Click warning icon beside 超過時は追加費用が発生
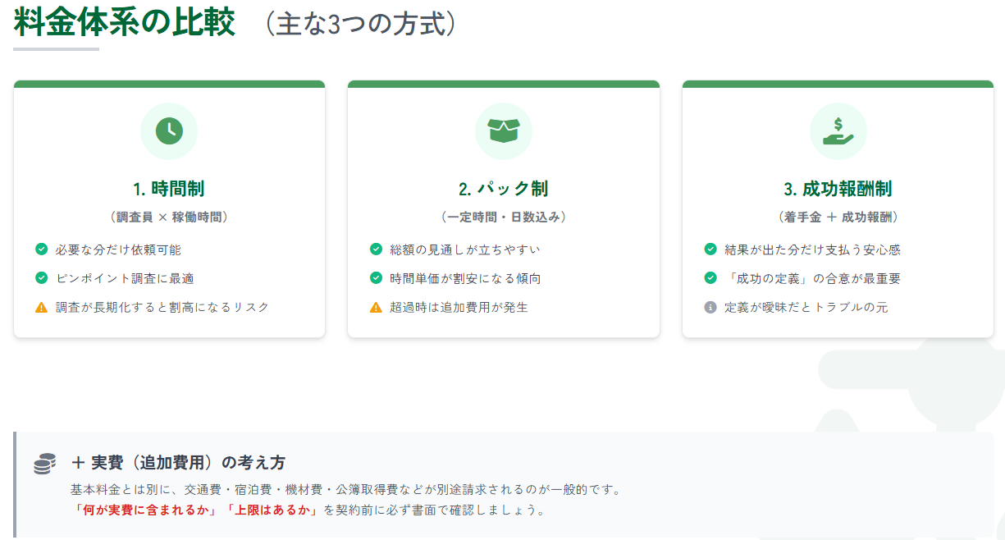 pos(377,308)
